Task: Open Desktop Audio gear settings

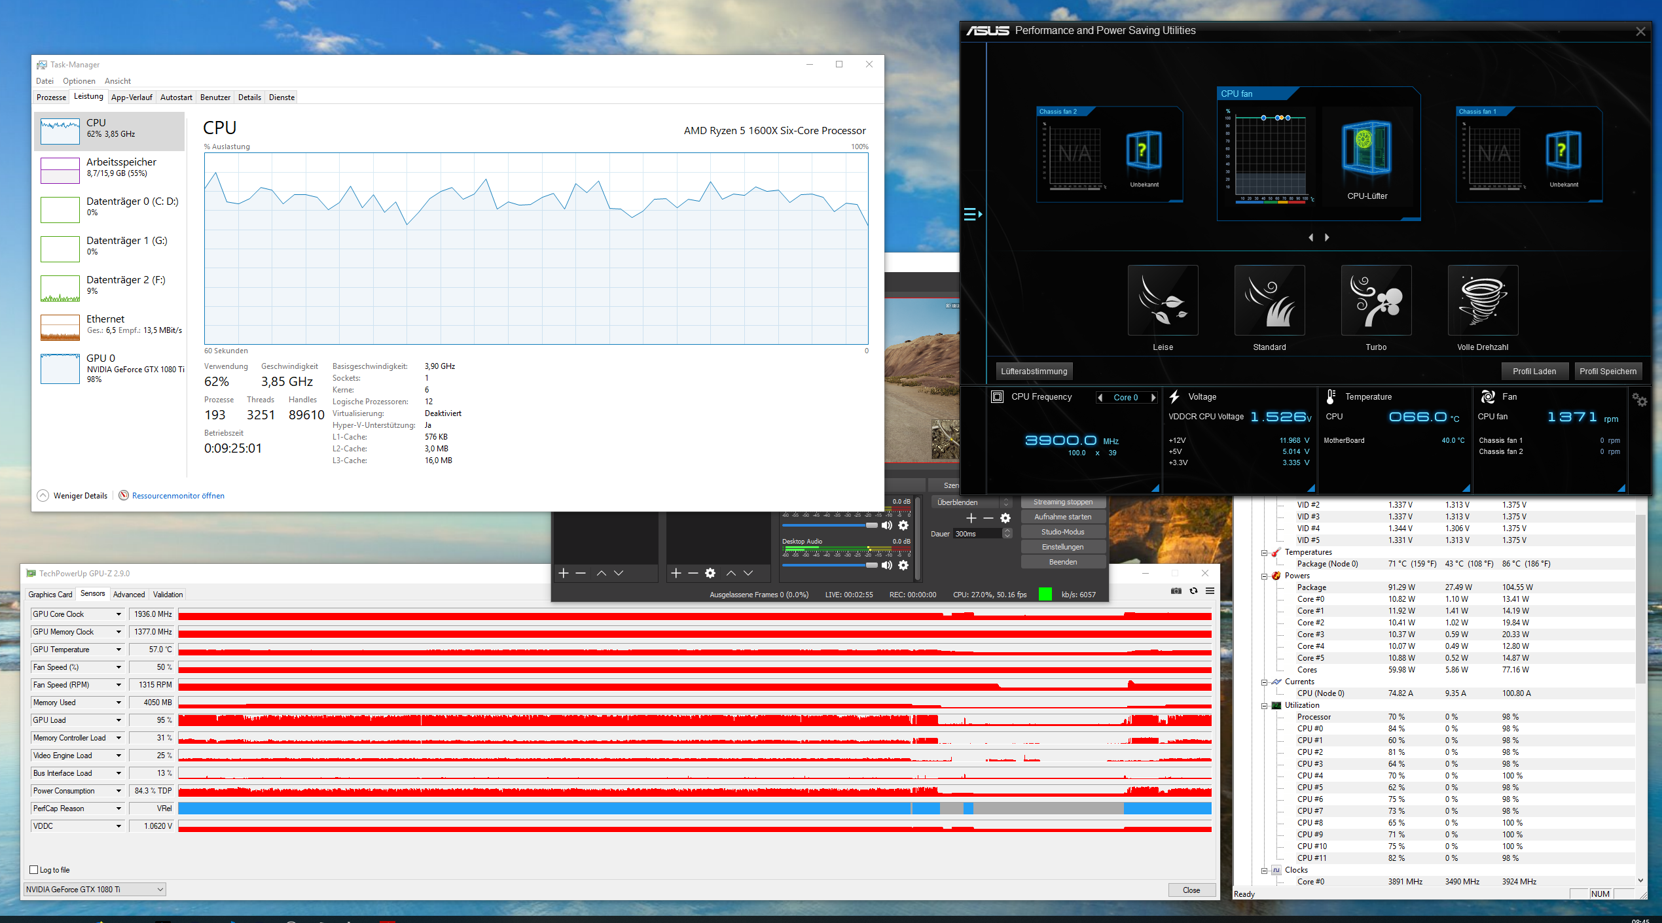Action: pyautogui.click(x=903, y=565)
